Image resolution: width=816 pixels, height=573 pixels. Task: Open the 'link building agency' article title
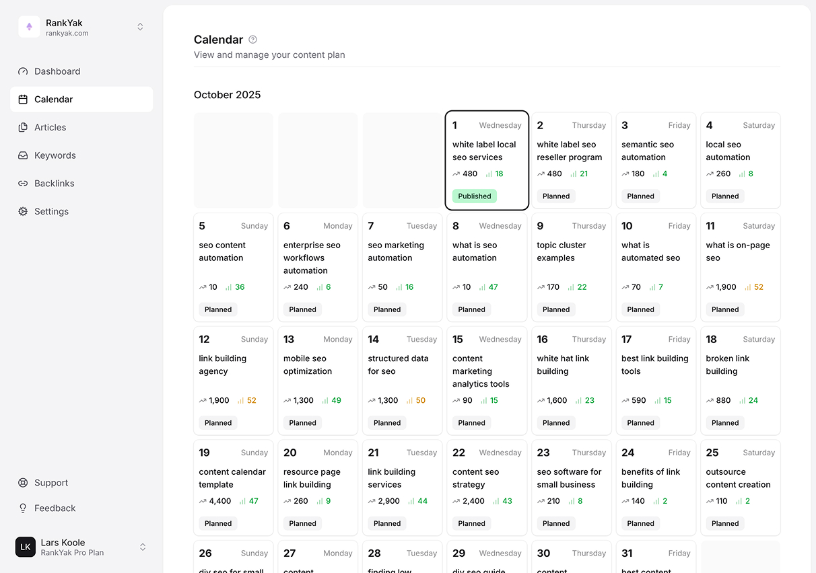click(x=223, y=365)
